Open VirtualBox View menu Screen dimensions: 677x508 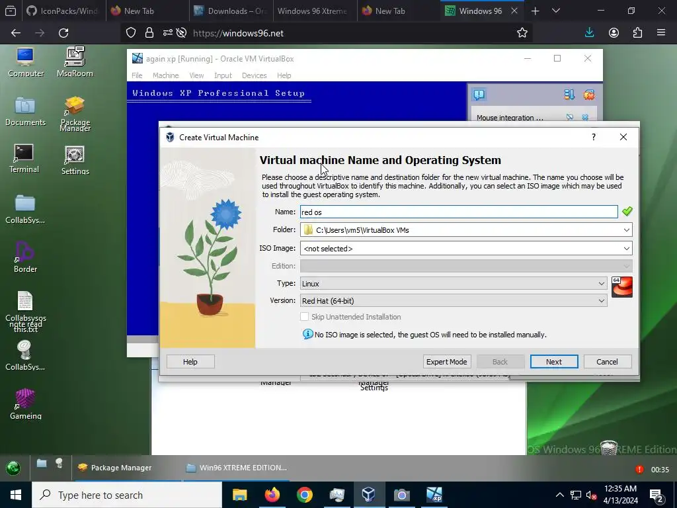(196, 75)
